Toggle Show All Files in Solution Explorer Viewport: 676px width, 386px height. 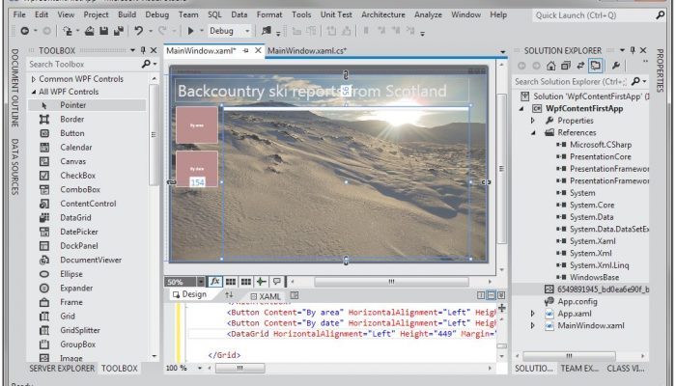[x=596, y=66]
